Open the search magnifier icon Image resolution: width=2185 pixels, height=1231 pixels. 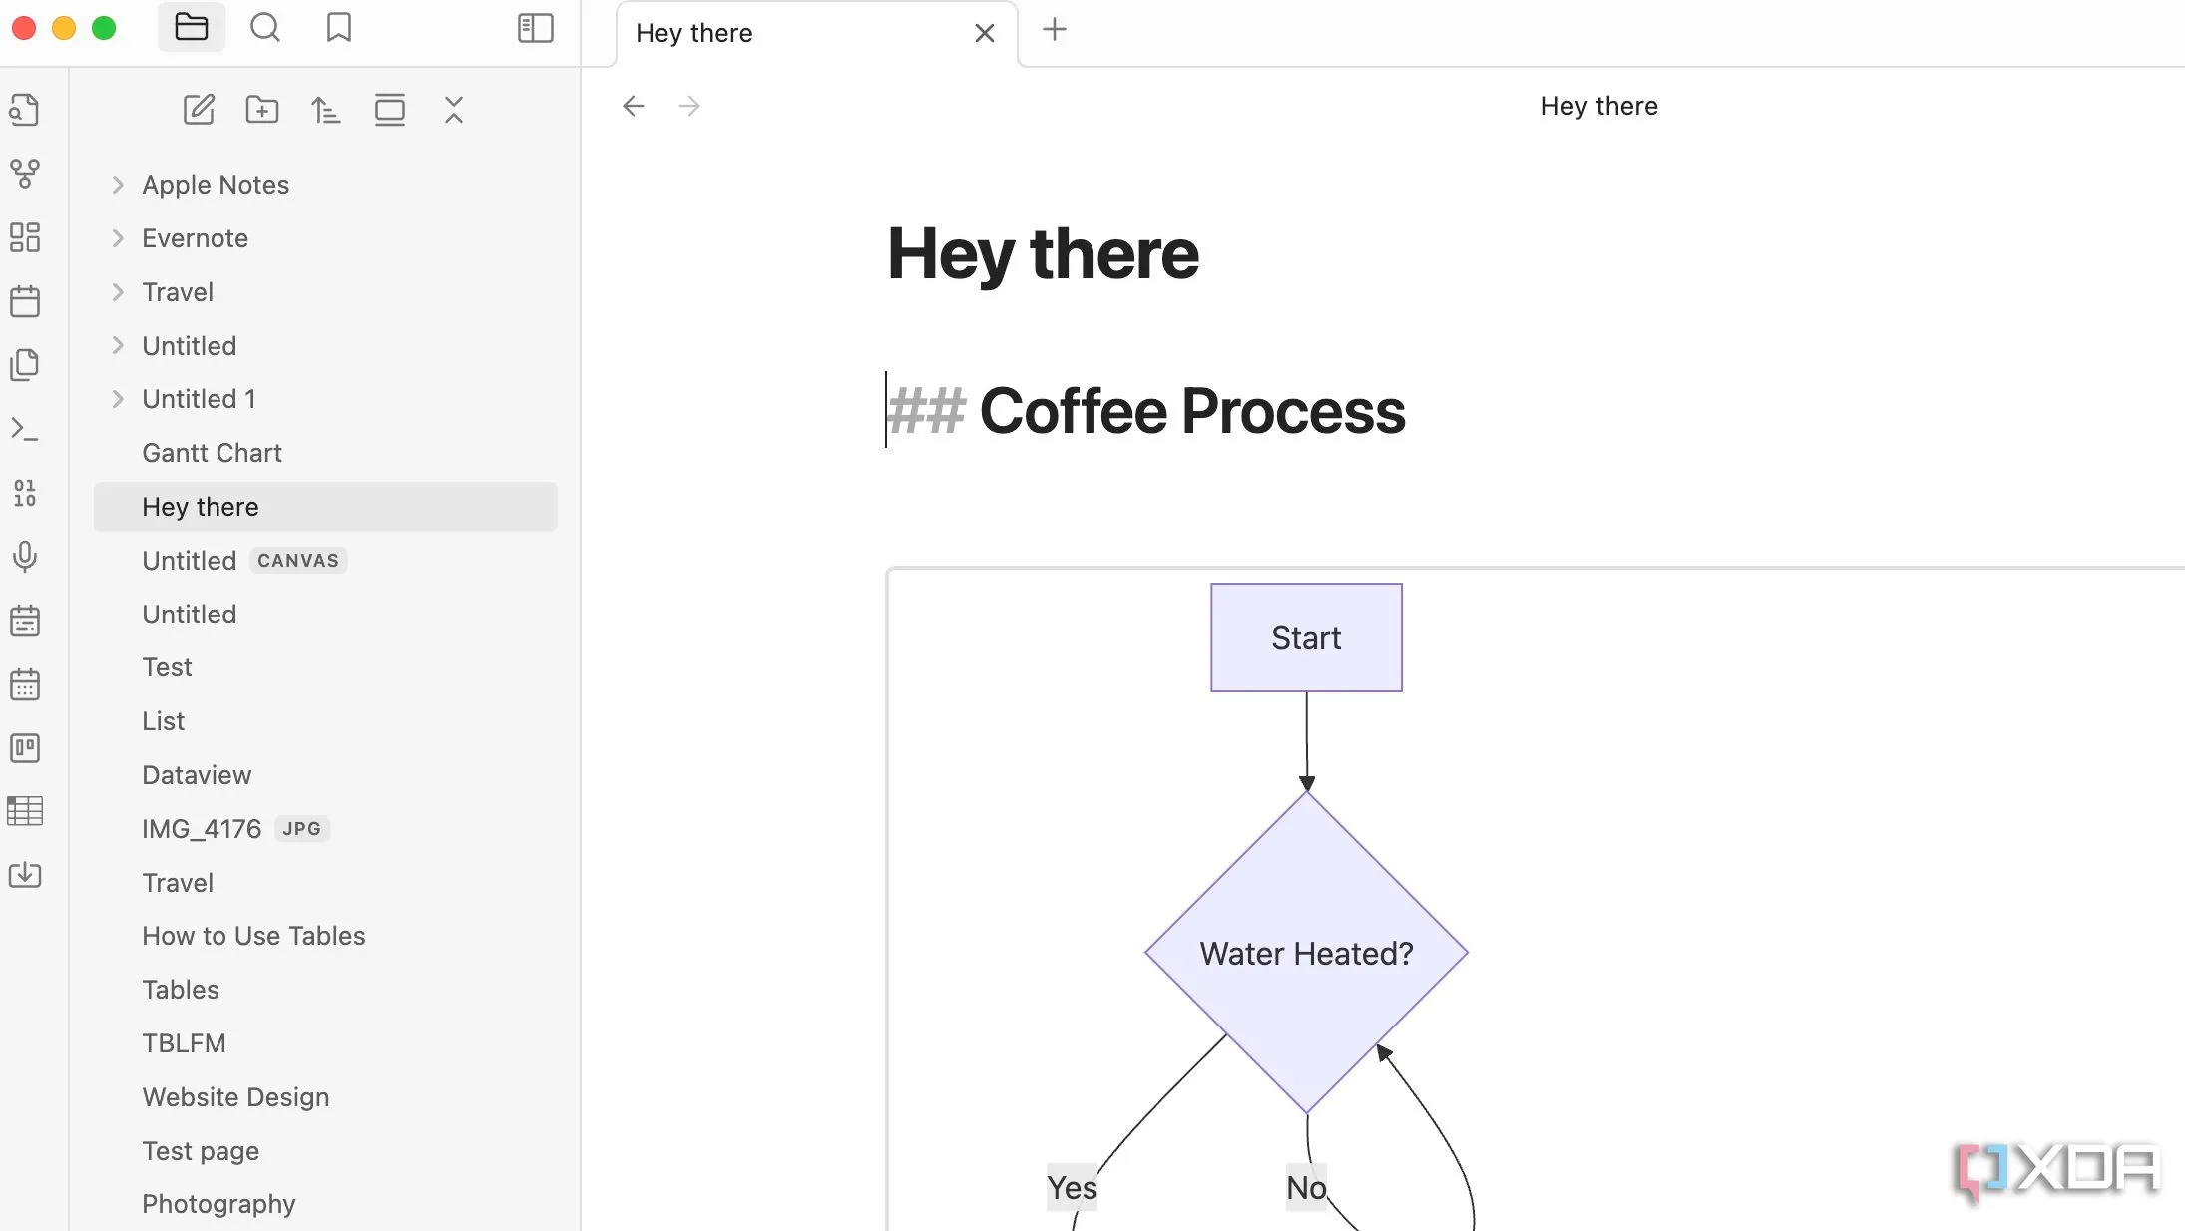click(x=264, y=28)
